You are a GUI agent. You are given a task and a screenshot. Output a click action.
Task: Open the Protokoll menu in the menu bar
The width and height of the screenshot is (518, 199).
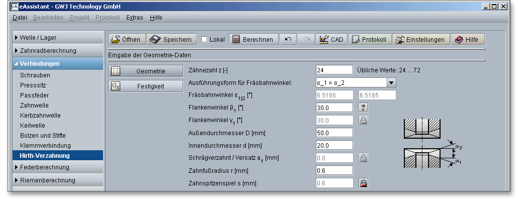click(x=108, y=18)
